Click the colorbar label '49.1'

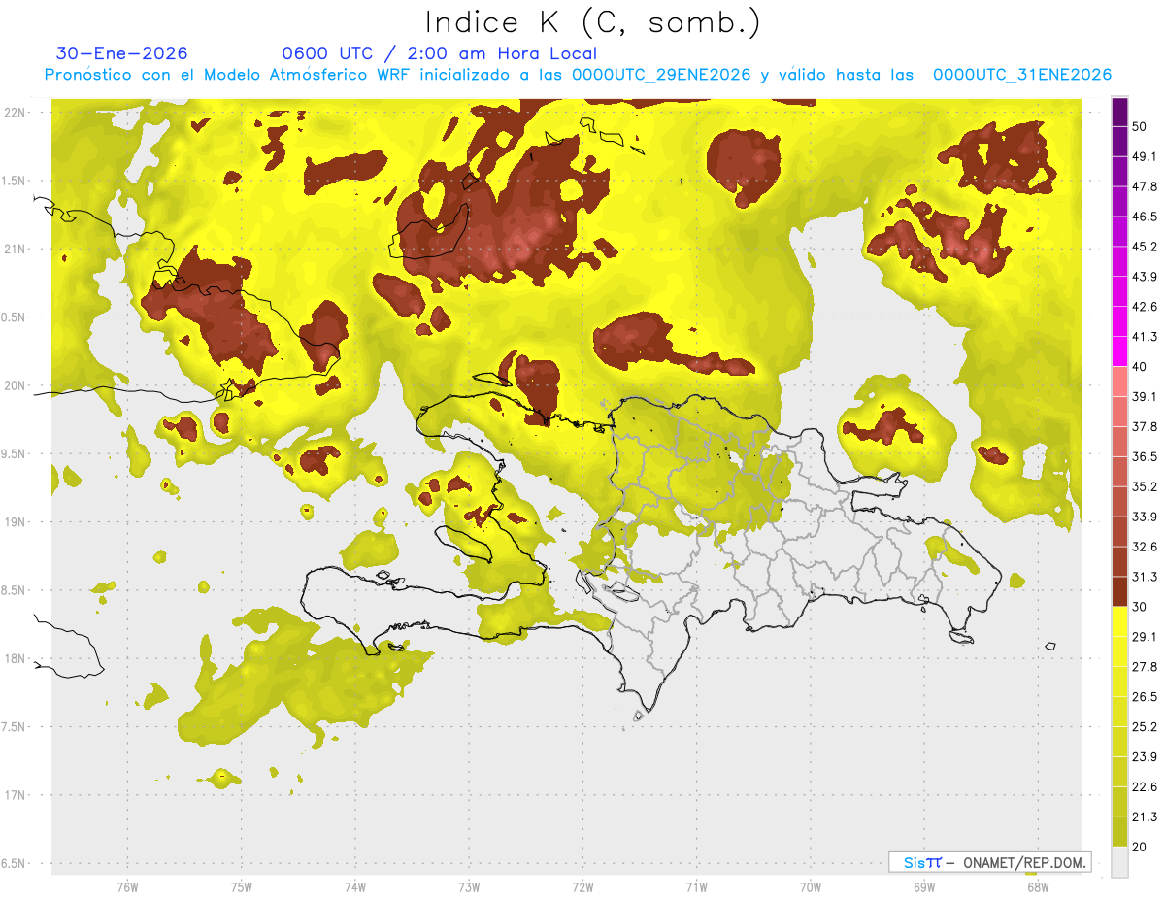1145,156
